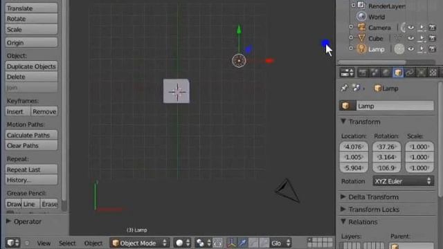The image size is (443, 249).
Task: Open the World properties tab
Action: point(386,73)
